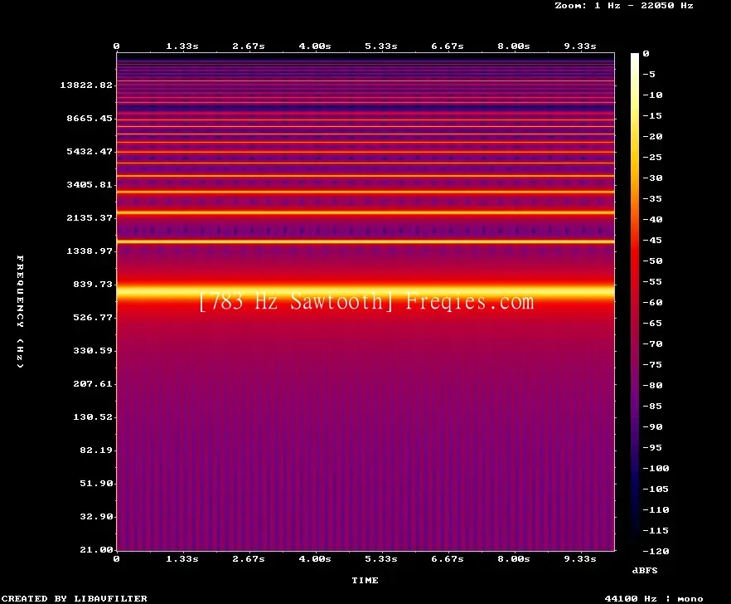
Task: Click the -115 value on dBFS scale
Action: [x=656, y=531]
